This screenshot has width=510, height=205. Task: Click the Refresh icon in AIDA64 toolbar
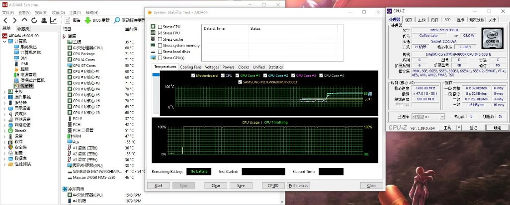34,20
